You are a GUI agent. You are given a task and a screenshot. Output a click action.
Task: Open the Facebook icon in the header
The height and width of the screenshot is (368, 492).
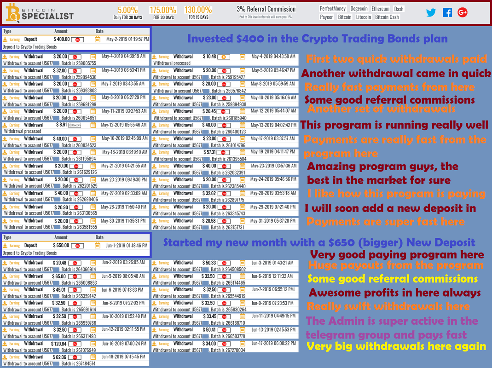click(x=447, y=12)
